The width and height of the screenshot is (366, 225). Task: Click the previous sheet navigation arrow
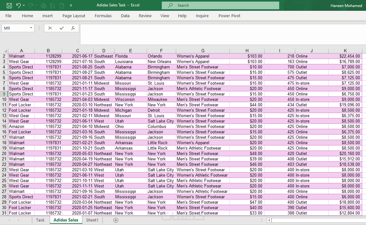click(x=9, y=220)
